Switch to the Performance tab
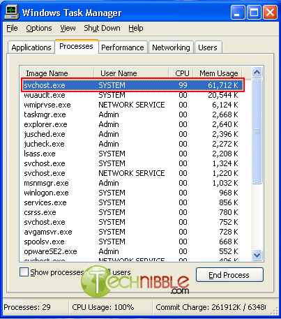The height and width of the screenshot is (319, 281). click(x=123, y=47)
